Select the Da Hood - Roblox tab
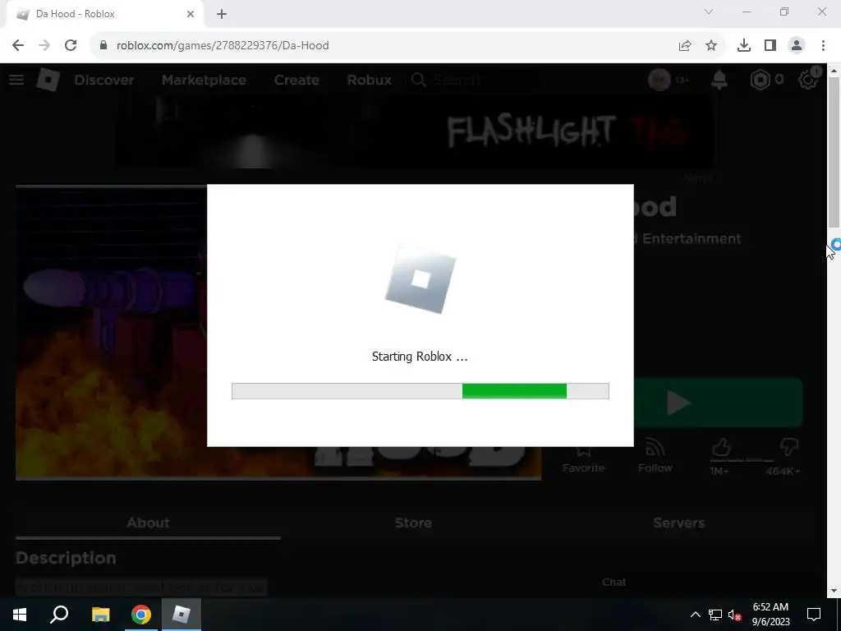Image resolution: width=841 pixels, height=631 pixels. point(105,14)
